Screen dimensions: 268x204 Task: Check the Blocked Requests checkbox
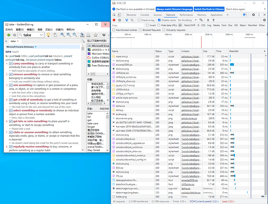tap(141, 30)
